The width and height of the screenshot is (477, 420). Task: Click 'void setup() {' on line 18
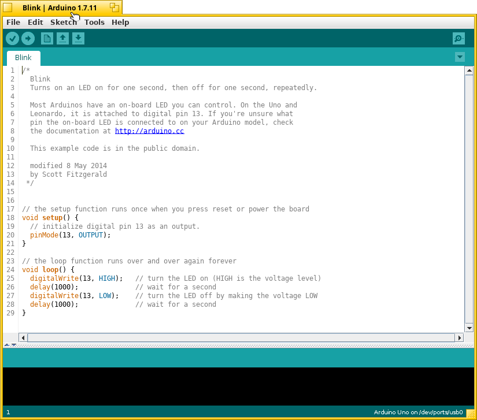pyautogui.click(x=50, y=218)
